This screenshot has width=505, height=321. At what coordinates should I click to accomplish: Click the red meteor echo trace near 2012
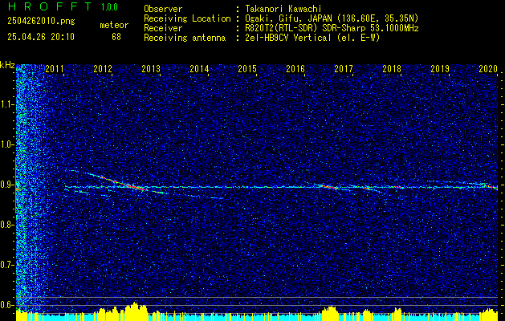pos(124,184)
